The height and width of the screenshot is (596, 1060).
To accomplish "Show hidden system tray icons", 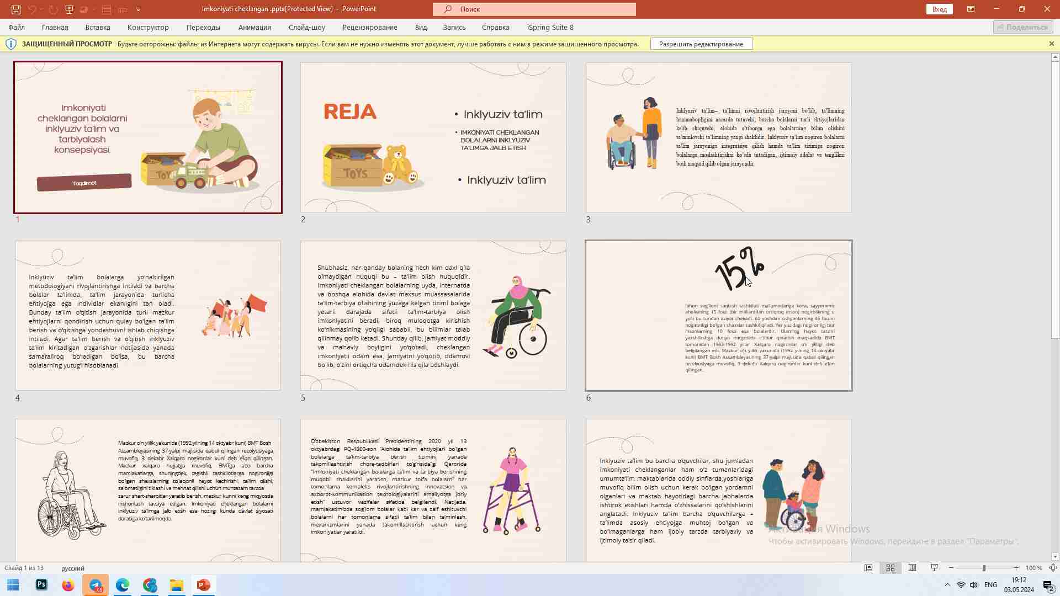I will pos(947,585).
